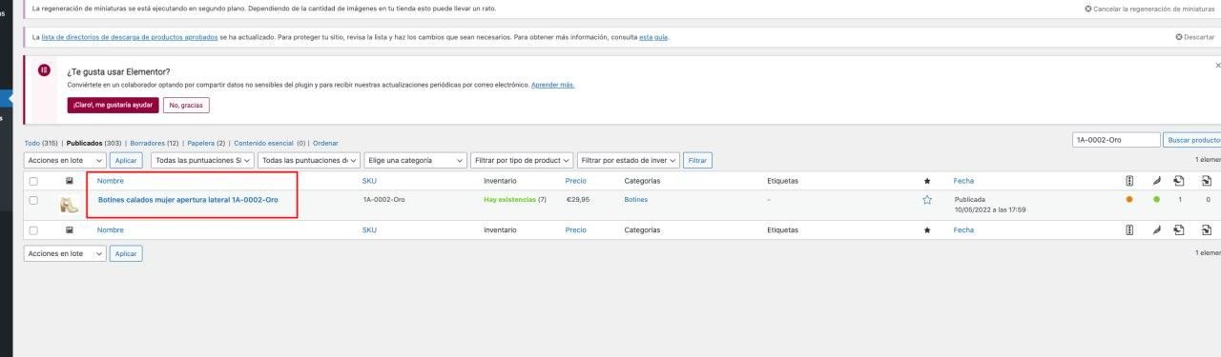The width and height of the screenshot is (1221, 357).
Task: Click the Hay existencias (7) text
Action: pos(515,199)
